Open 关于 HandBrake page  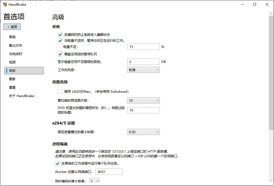tap(22, 96)
